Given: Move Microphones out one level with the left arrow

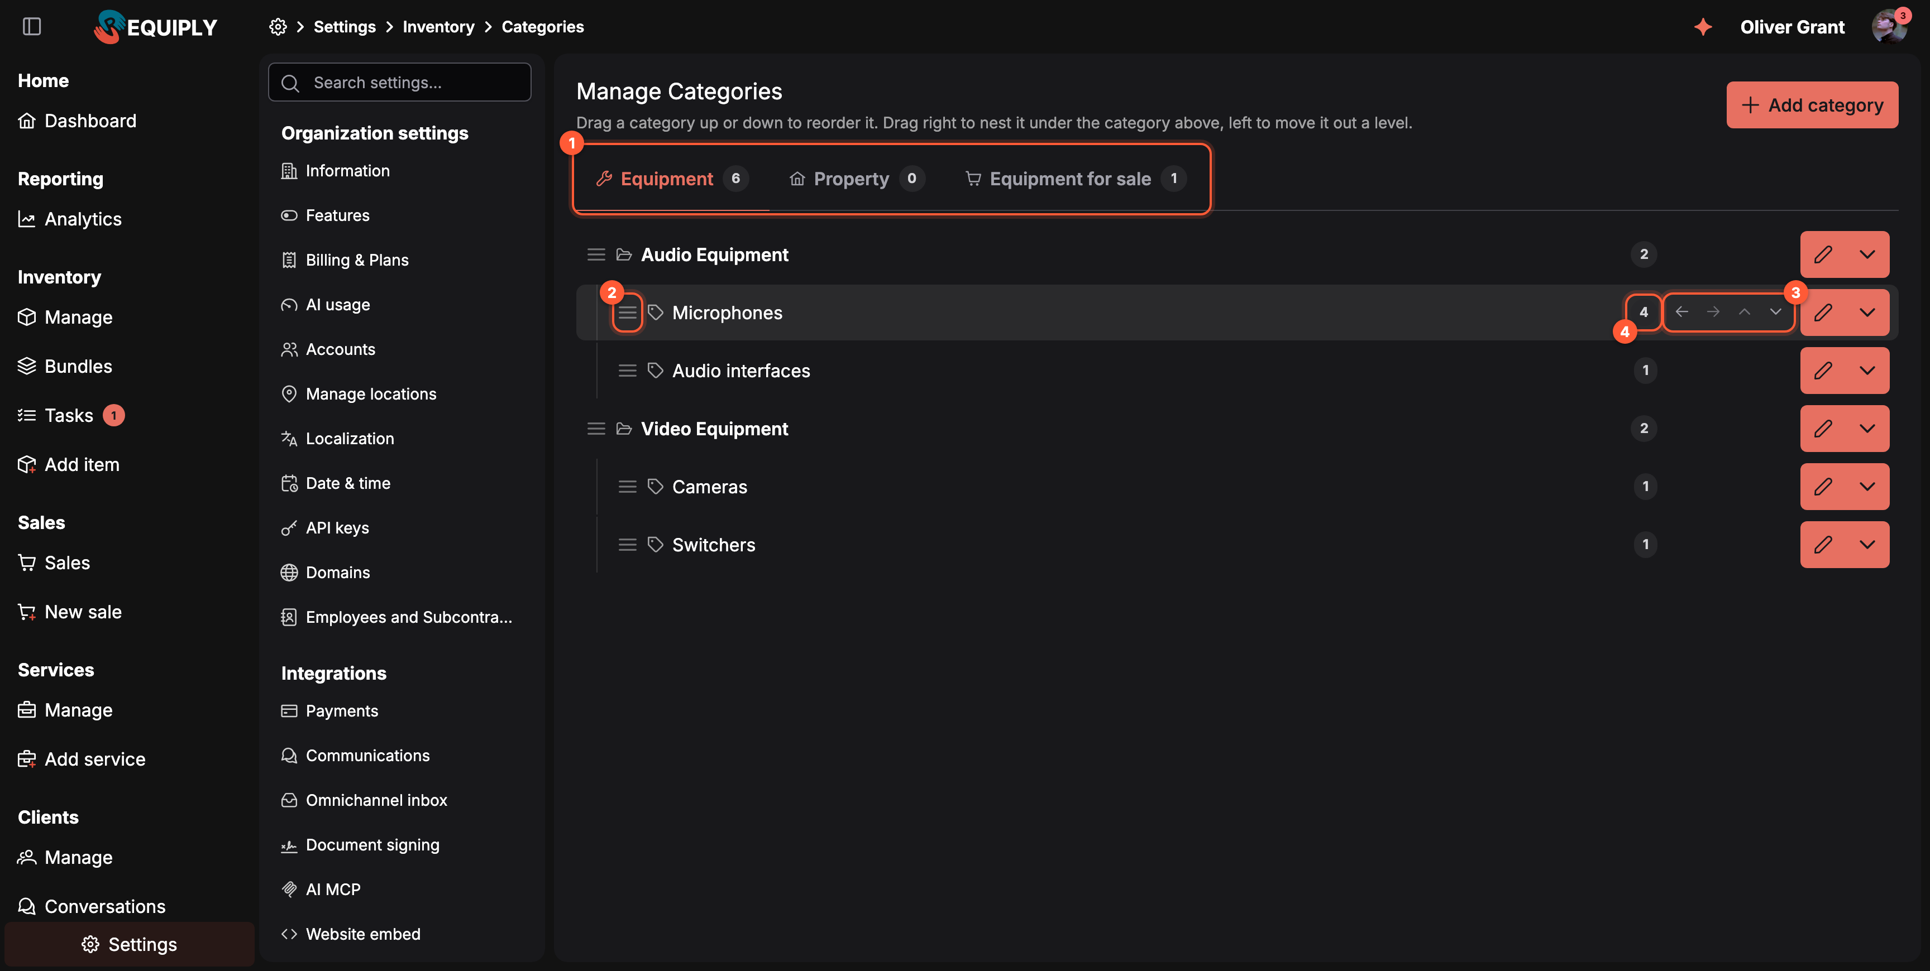Looking at the screenshot, I should [x=1681, y=312].
